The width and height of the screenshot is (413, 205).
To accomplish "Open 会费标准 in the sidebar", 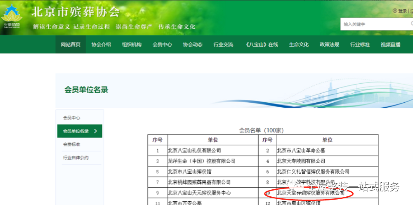I will click(x=72, y=144).
